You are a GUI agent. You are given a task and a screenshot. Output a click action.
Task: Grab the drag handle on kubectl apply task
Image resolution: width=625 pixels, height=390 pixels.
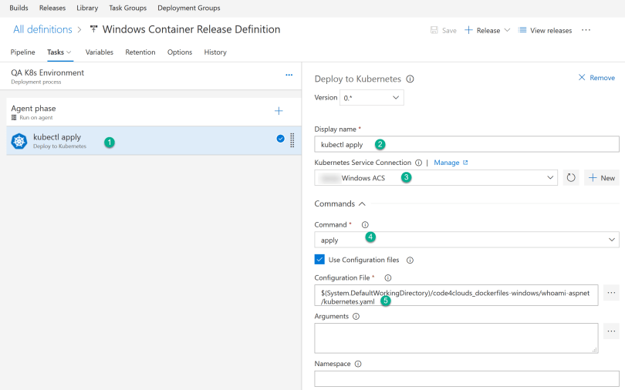(x=292, y=140)
